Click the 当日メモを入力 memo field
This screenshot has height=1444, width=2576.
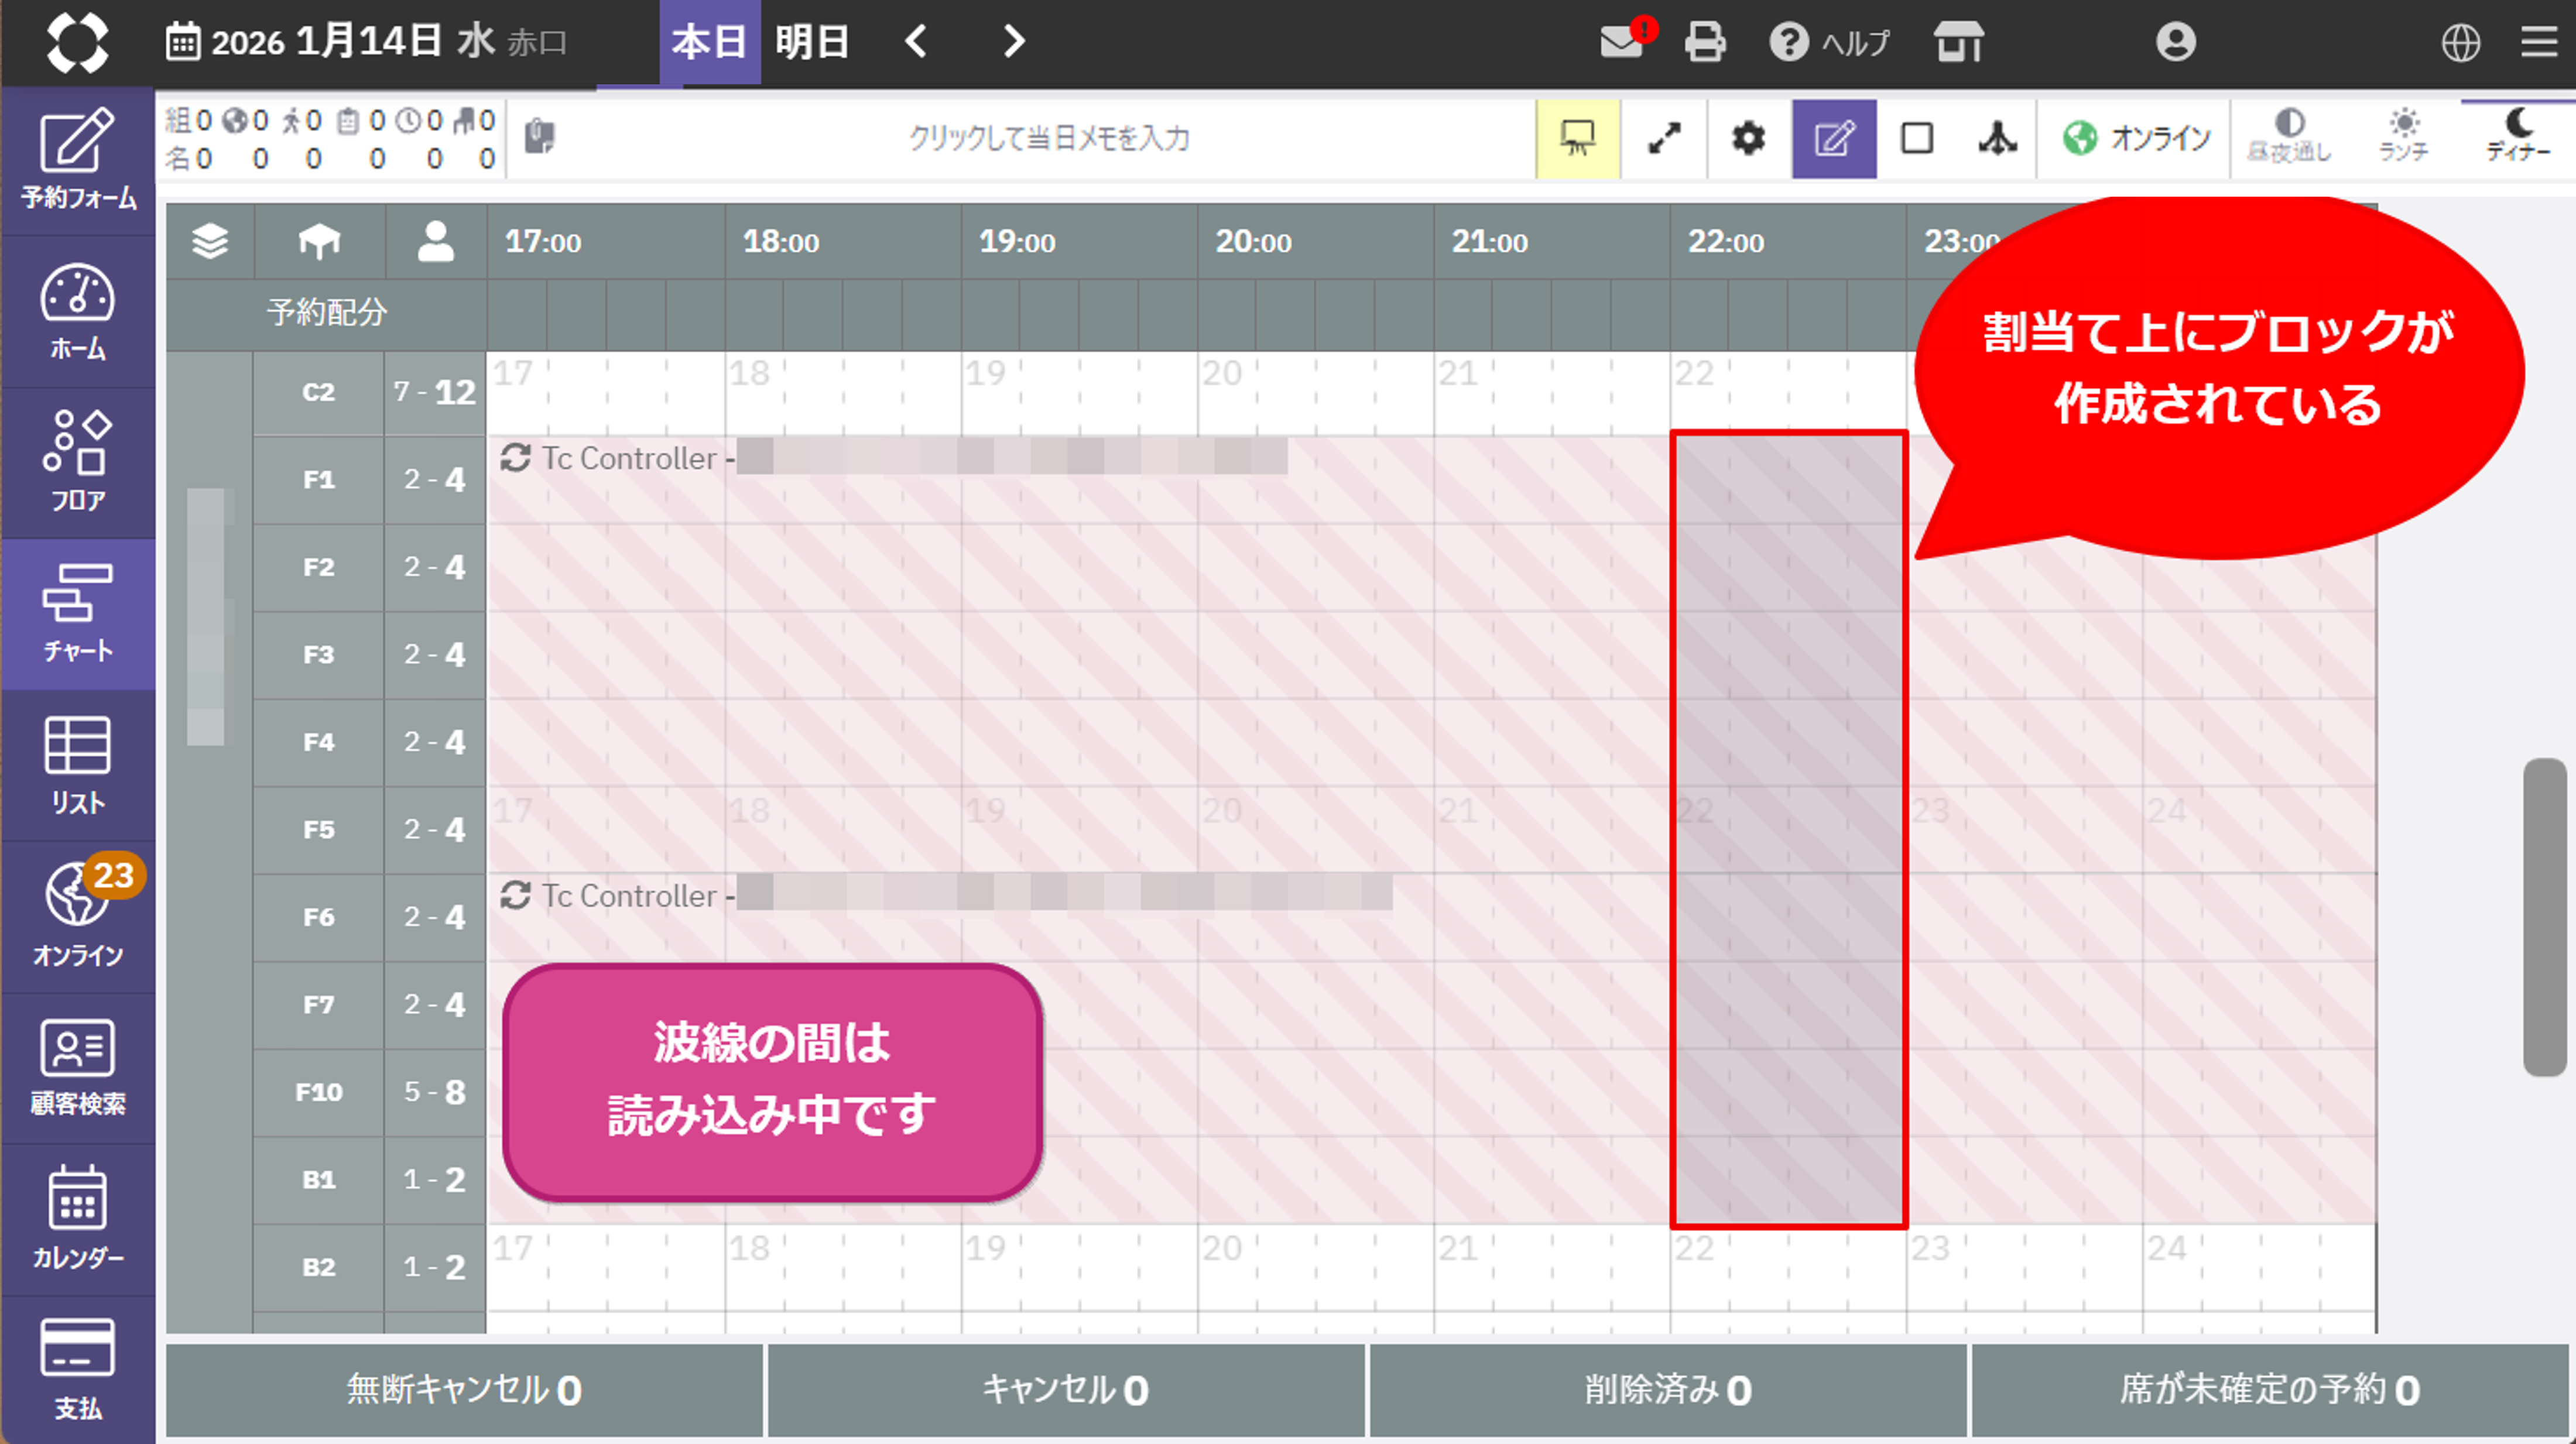click(1049, 138)
